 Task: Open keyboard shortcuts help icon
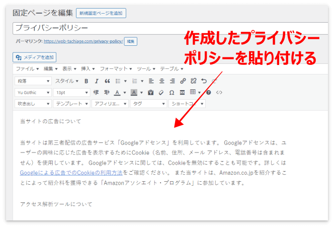tap(209, 93)
